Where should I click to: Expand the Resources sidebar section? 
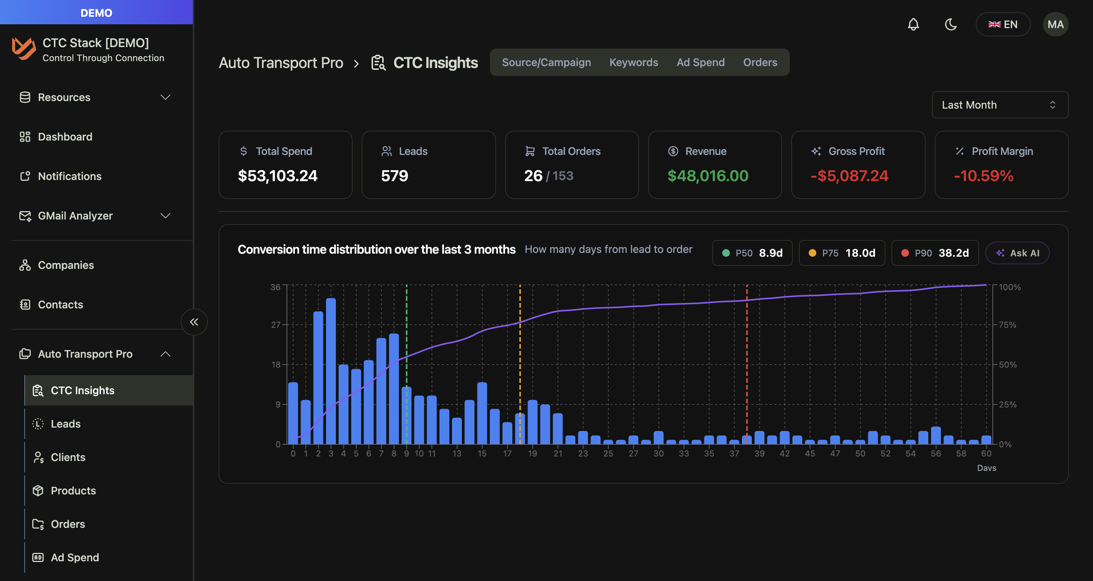pyautogui.click(x=166, y=97)
